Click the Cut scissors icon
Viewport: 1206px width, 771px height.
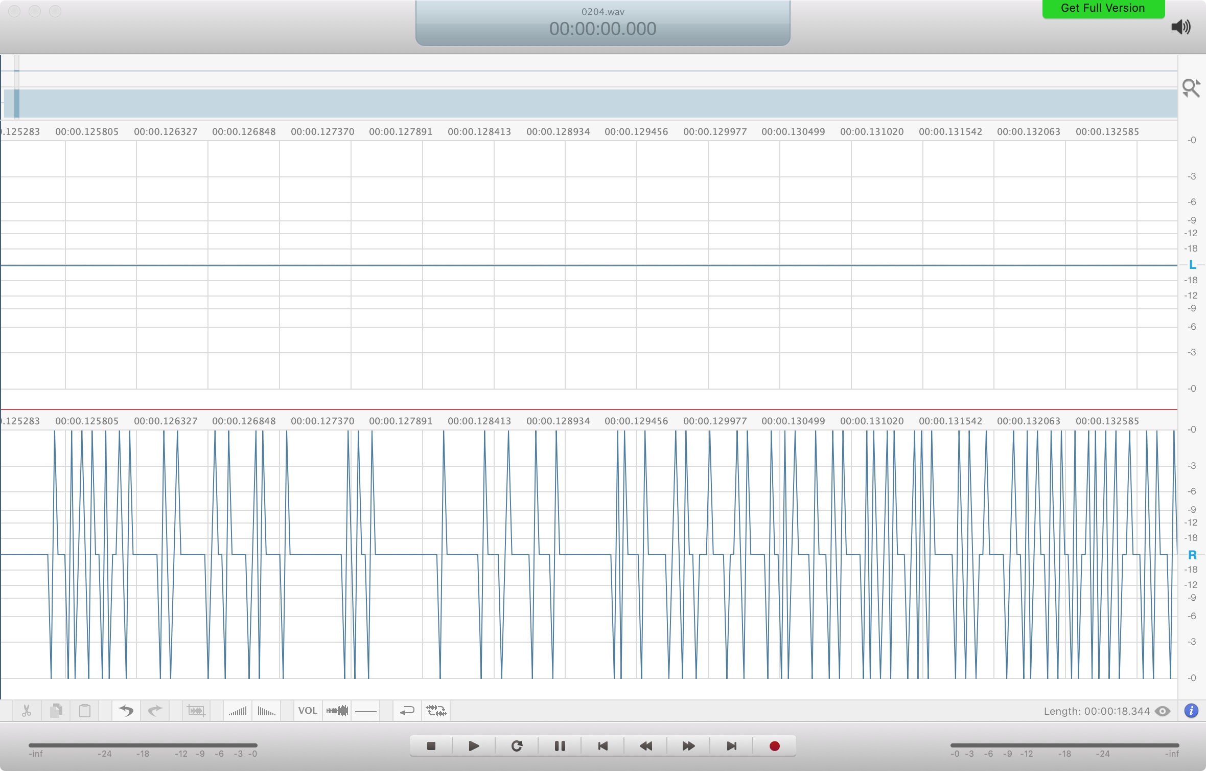pos(27,711)
